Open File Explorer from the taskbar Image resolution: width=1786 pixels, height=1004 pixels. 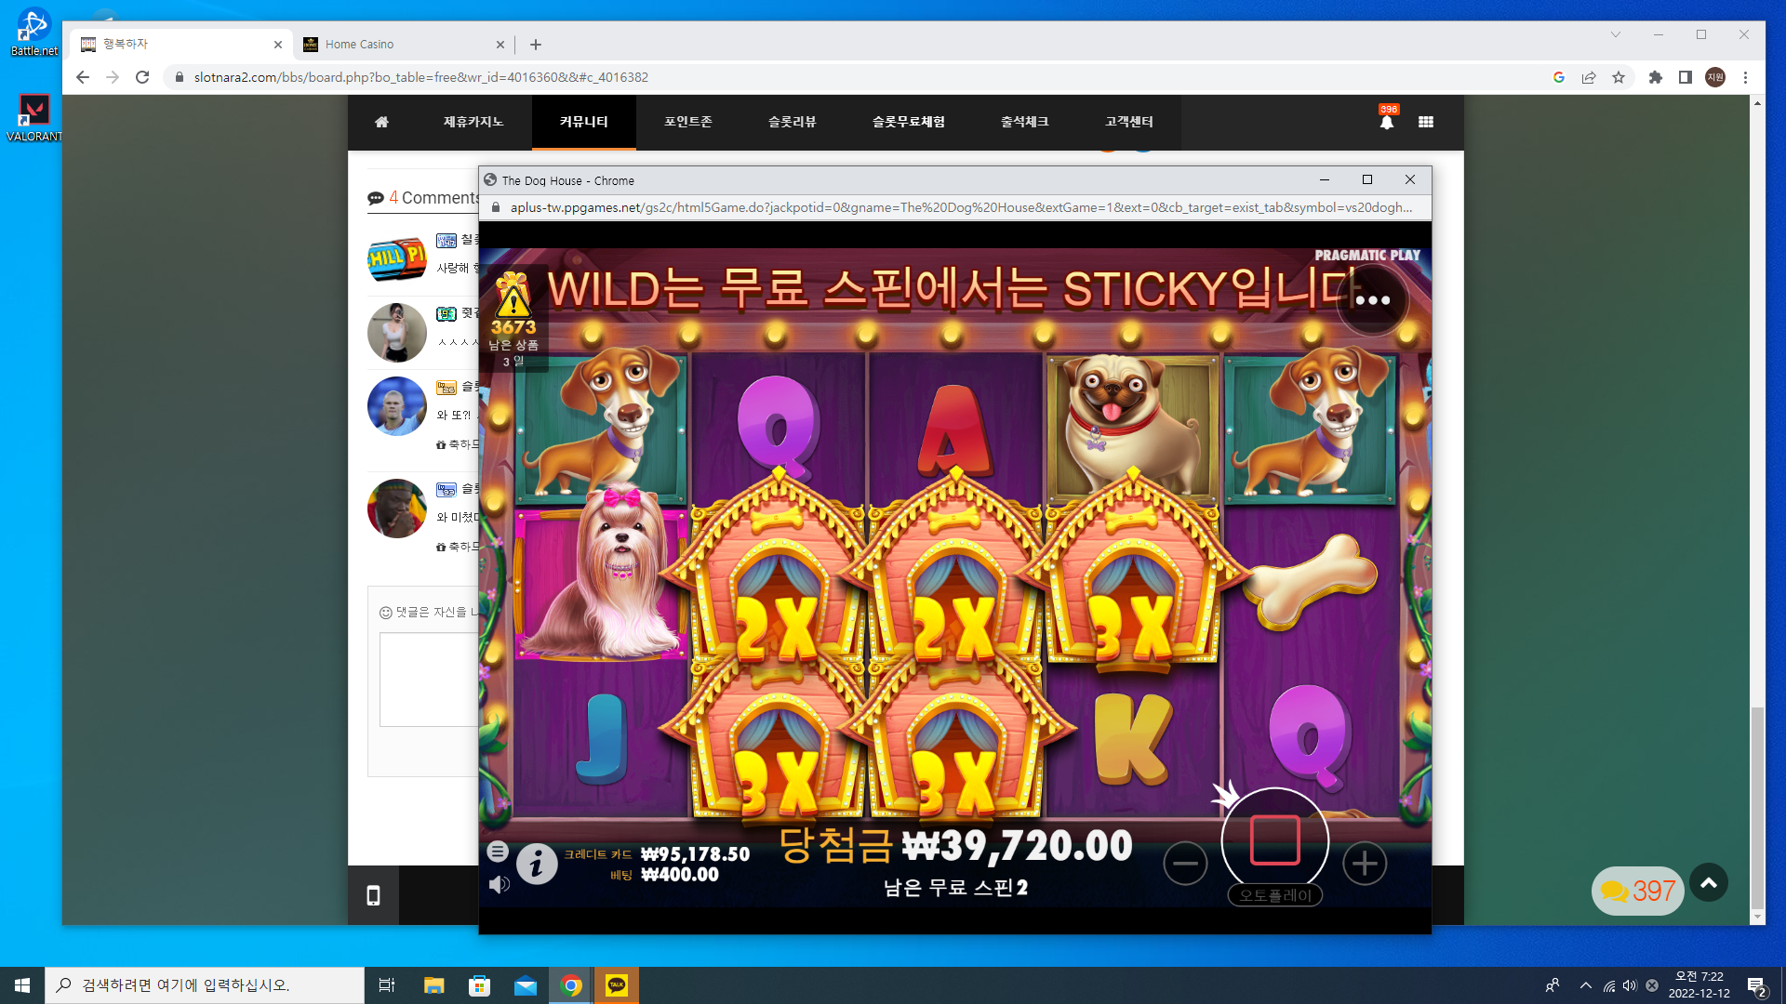click(433, 985)
